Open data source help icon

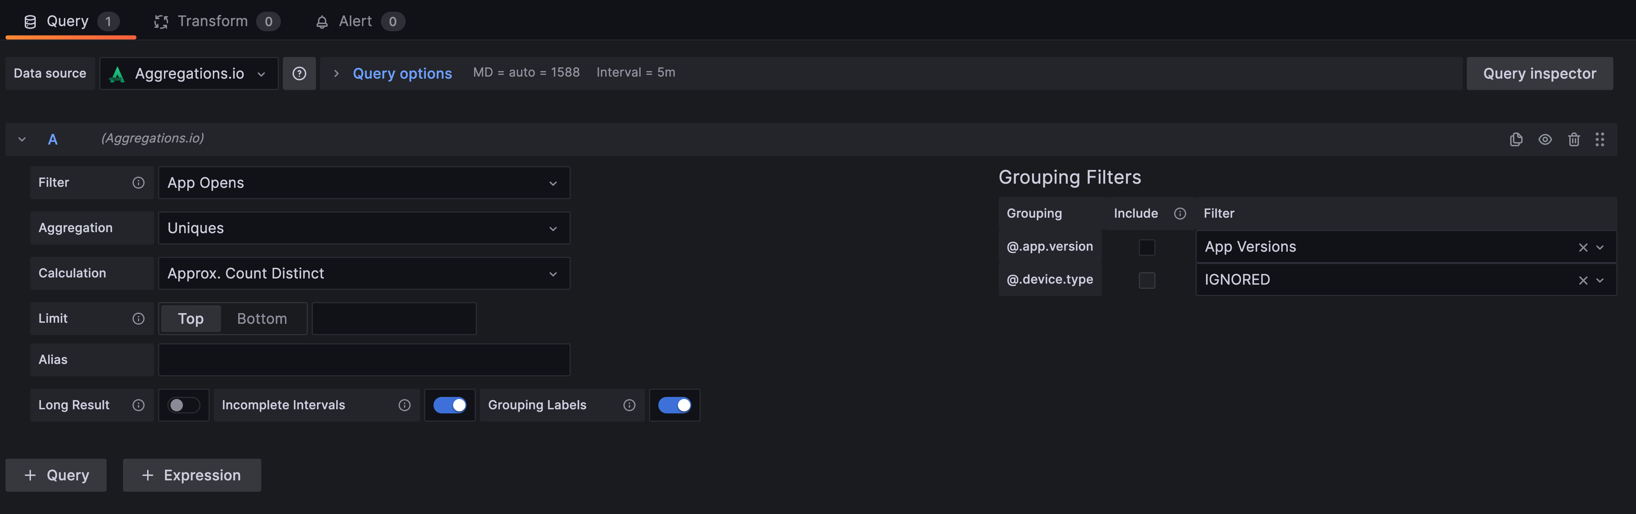[x=299, y=73]
